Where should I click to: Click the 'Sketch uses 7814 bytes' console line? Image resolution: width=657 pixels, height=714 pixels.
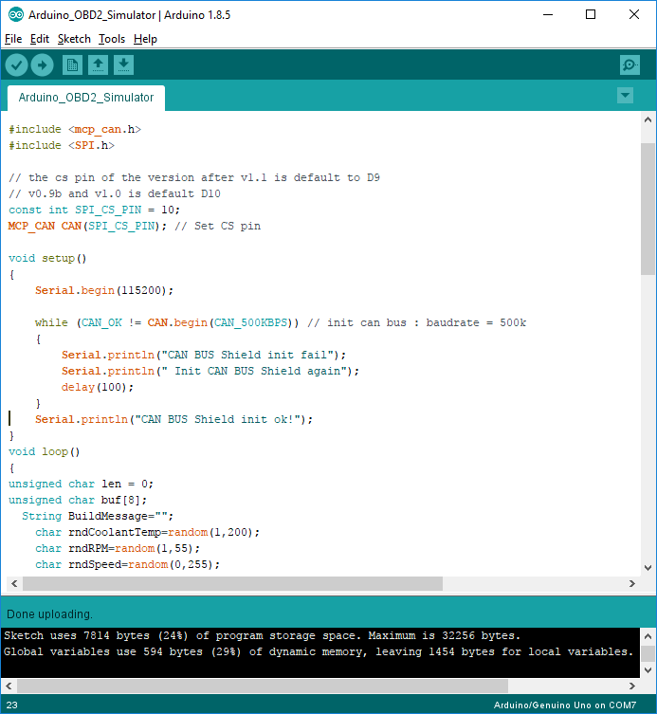point(262,635)
